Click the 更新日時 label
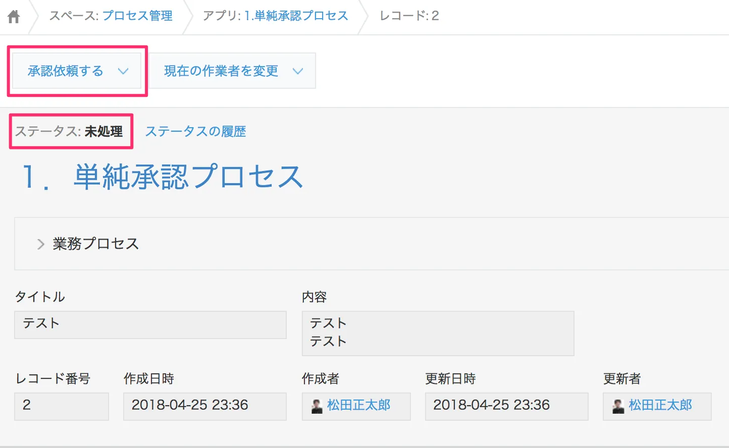The height and width of the screenshot is (448, 729). point(450,378)
